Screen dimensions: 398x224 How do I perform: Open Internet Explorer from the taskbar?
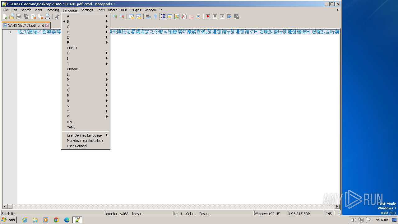pos(25,220)
